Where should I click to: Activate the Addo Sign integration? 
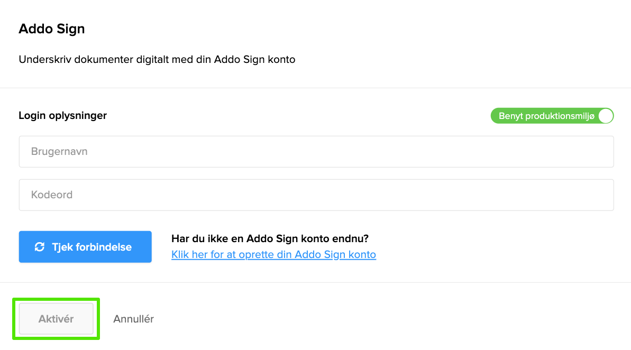pos(56,319)
